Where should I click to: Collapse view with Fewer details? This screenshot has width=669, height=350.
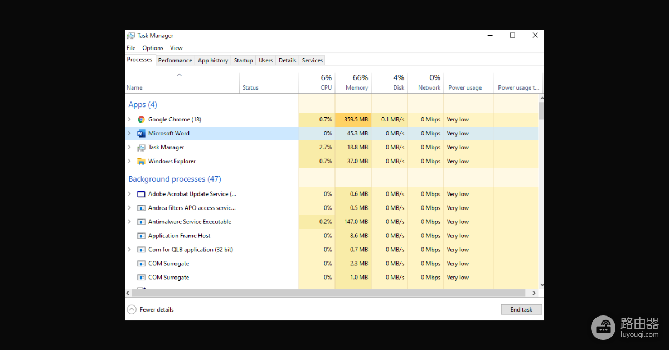pos(151,309)
